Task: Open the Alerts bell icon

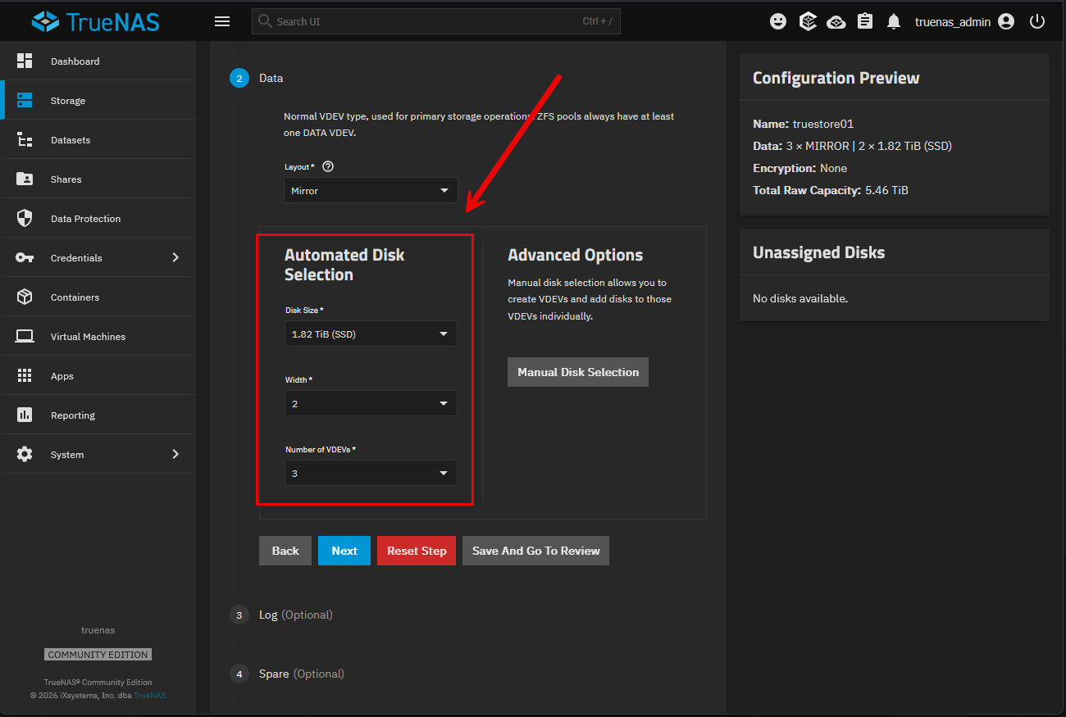Action: coord(894,21)
